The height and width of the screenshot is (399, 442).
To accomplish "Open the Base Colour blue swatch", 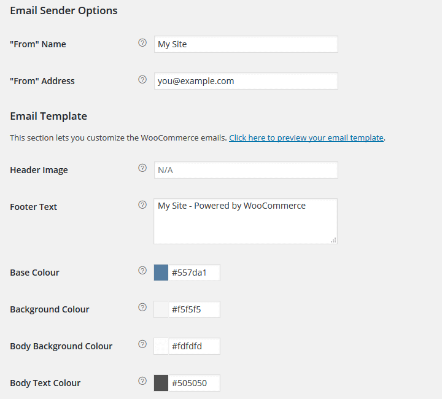I will 161,273.
